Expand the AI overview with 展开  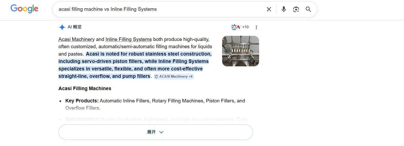(x=156, y=132)
